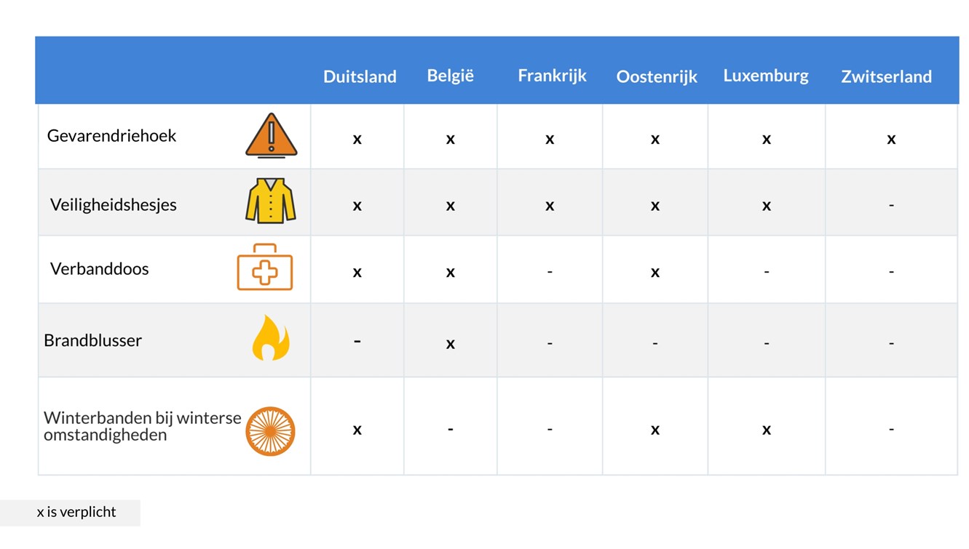
Task: Select the Brandblusser row label
Action: [92, 340]
